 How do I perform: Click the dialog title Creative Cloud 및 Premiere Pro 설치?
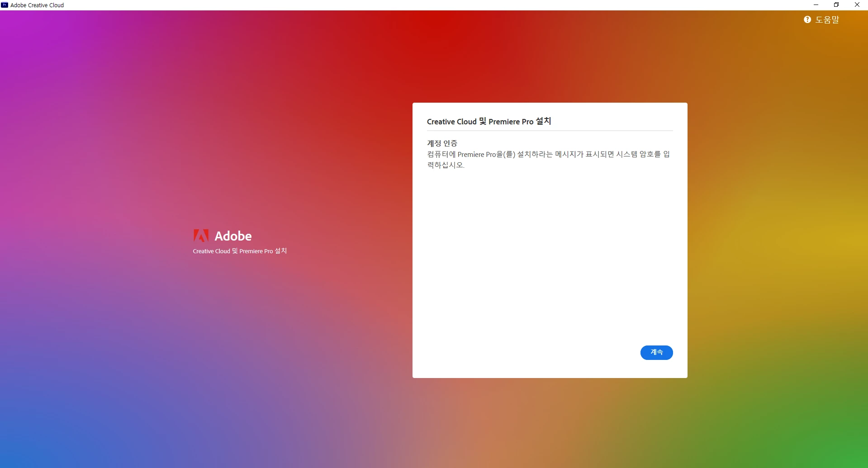click(x=489, y=121)
